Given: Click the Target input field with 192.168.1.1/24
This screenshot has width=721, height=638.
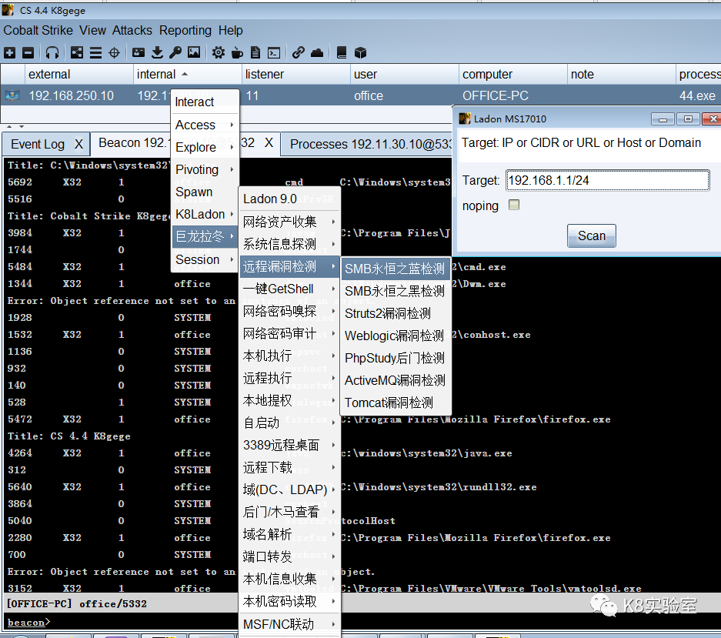Looking at the screenshot, I should coord(607,180).
